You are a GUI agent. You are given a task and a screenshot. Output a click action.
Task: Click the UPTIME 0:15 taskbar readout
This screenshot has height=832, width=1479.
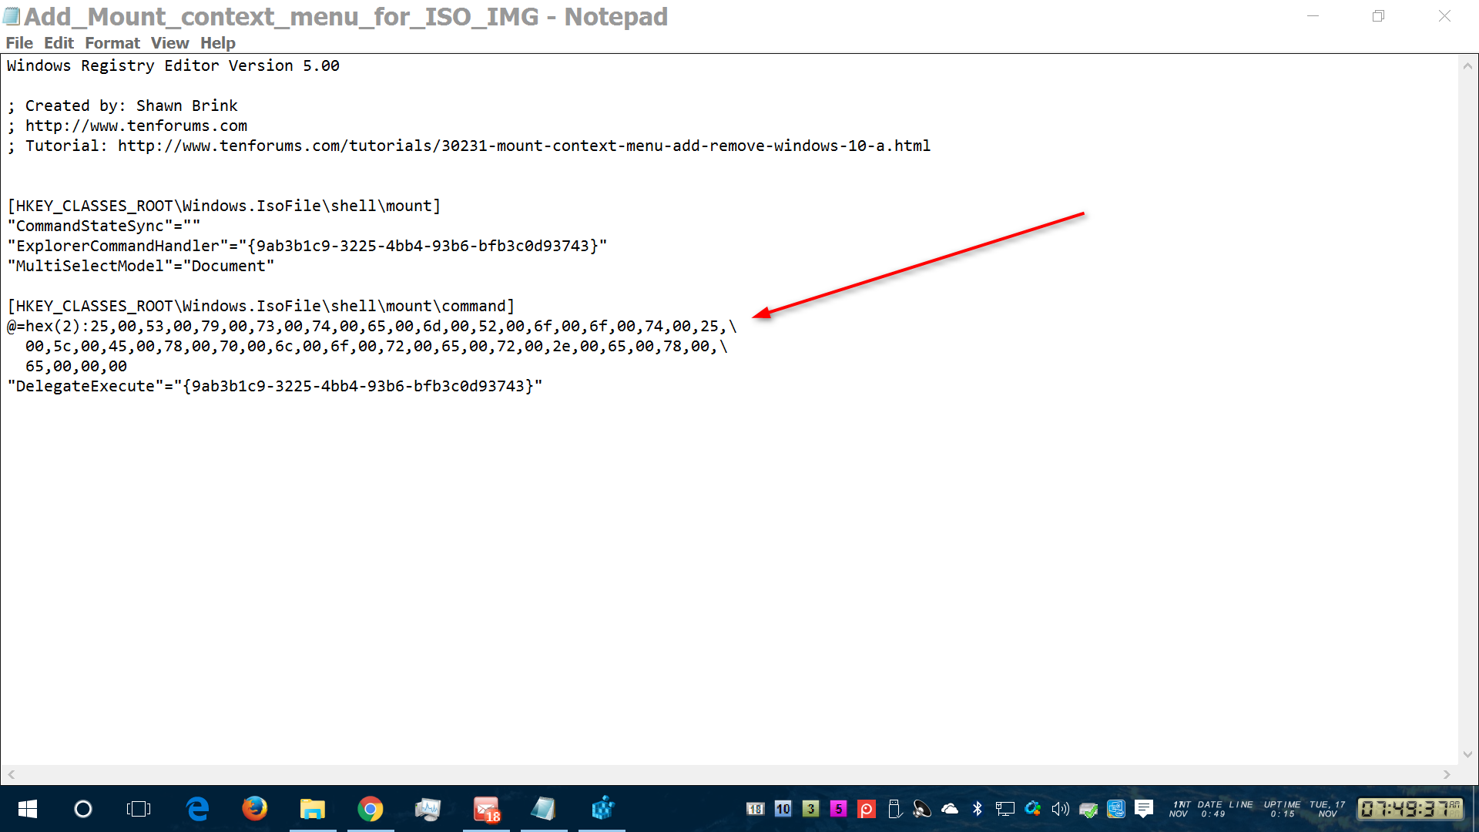(1282, 809)
